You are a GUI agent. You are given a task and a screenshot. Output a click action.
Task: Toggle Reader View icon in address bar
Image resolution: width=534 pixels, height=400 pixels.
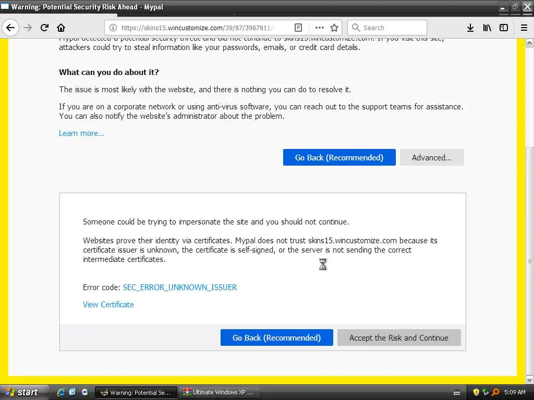pyautogui.click(x=298, y=28)
